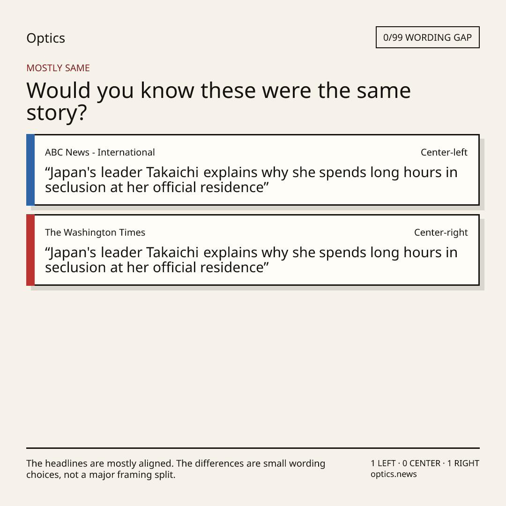The height and width of the screenshot is (506, 506).
Task: Click the 0/99 WORDING GAP badge
Action: (x=428, y=37)
